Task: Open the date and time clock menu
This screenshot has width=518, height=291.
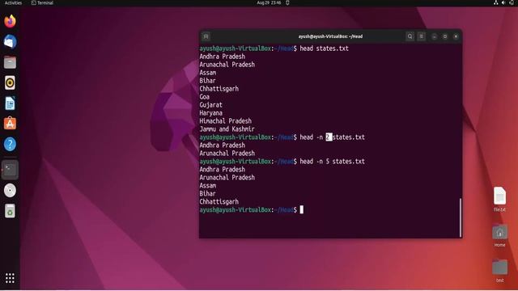Action: [x=269, y=2]
